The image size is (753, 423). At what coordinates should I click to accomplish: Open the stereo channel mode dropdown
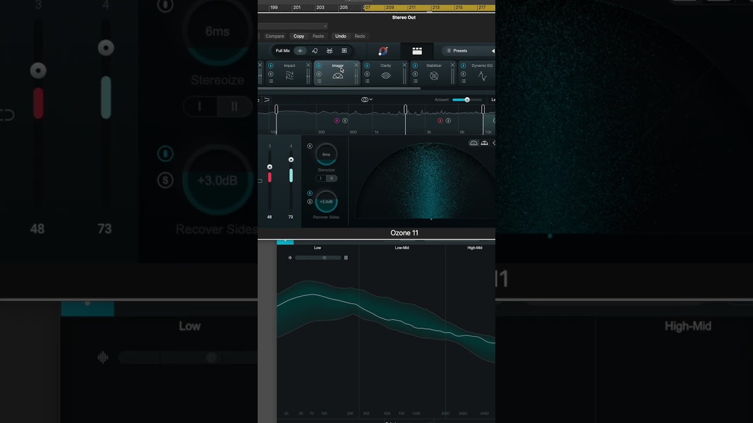pos(367,100)
